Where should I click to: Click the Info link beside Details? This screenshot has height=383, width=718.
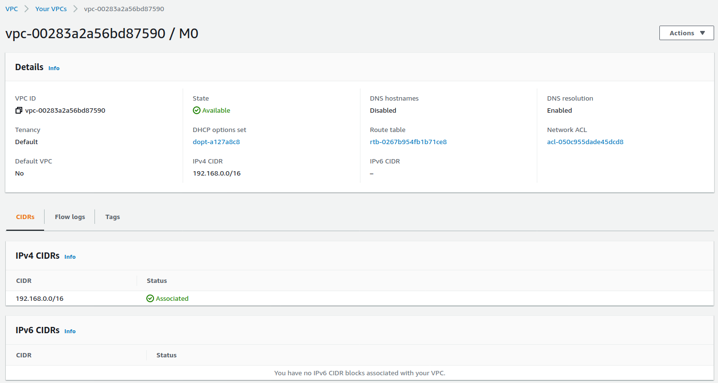coord(54,68)
